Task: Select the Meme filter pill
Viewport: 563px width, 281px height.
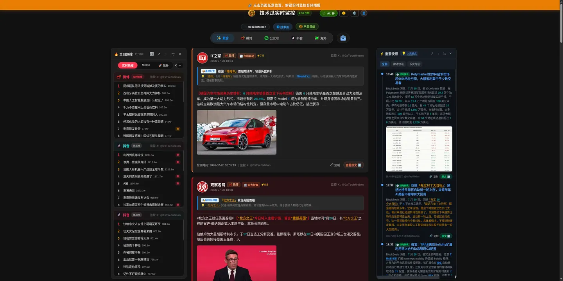Action: pos(146,65)
